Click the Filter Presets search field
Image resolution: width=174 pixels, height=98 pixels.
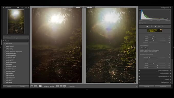click(x=16, y=44)
